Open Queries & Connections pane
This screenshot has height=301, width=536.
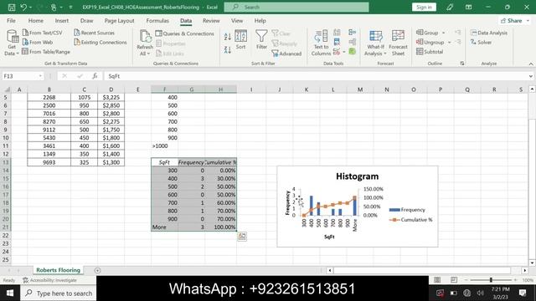(184, 33)
